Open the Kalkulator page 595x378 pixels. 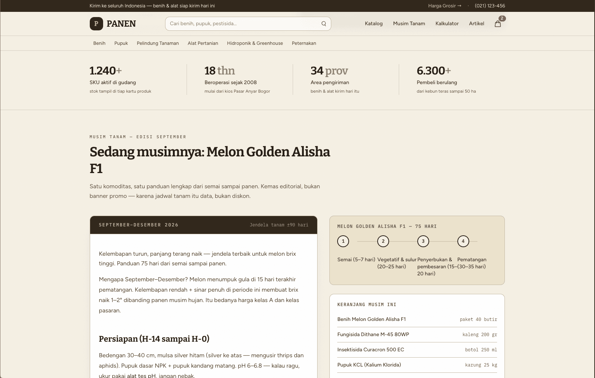pyautogui.click(x=447, y=24)
